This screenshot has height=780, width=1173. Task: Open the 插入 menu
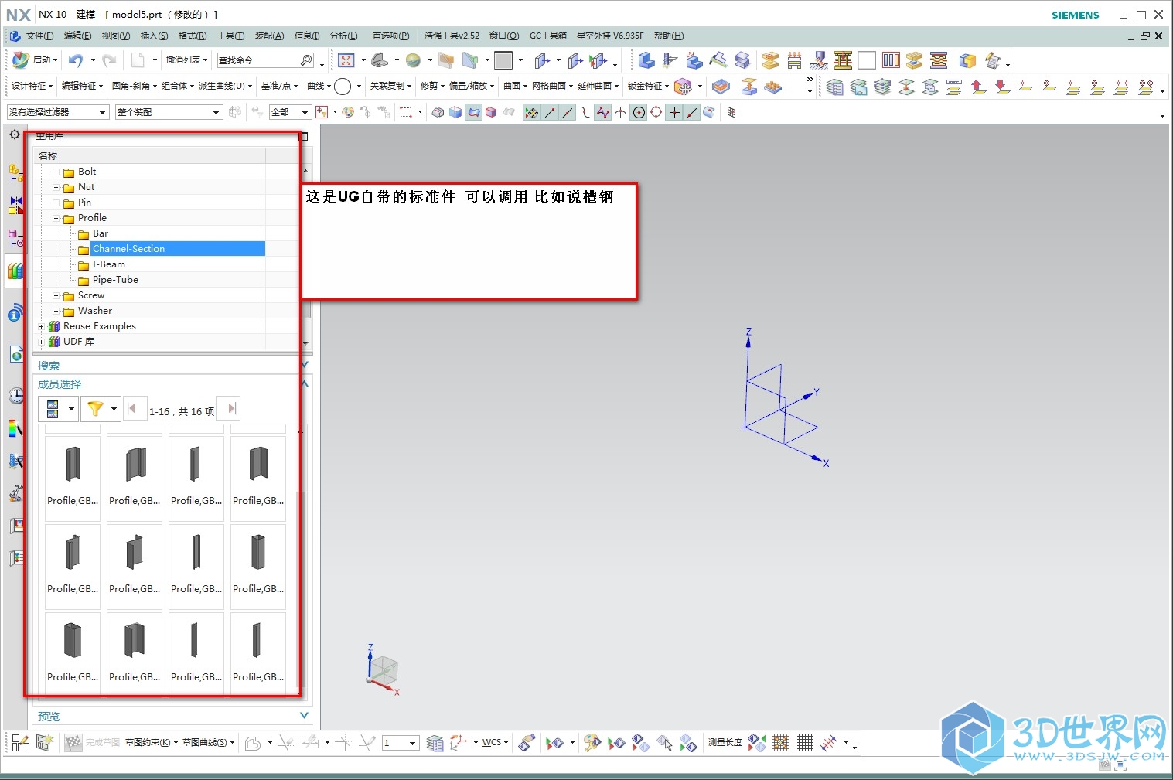pyautogui.click(x=154, y=36)
